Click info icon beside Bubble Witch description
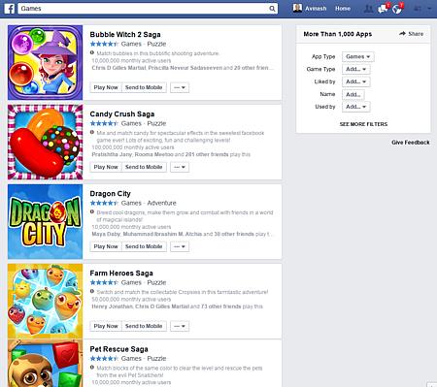The image size is (437, 387). (x=92, y=52)
